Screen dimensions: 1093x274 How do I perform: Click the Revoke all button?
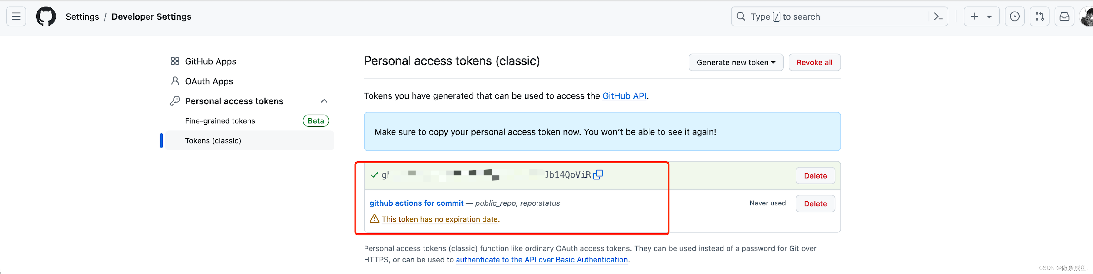tap(814, 62)
